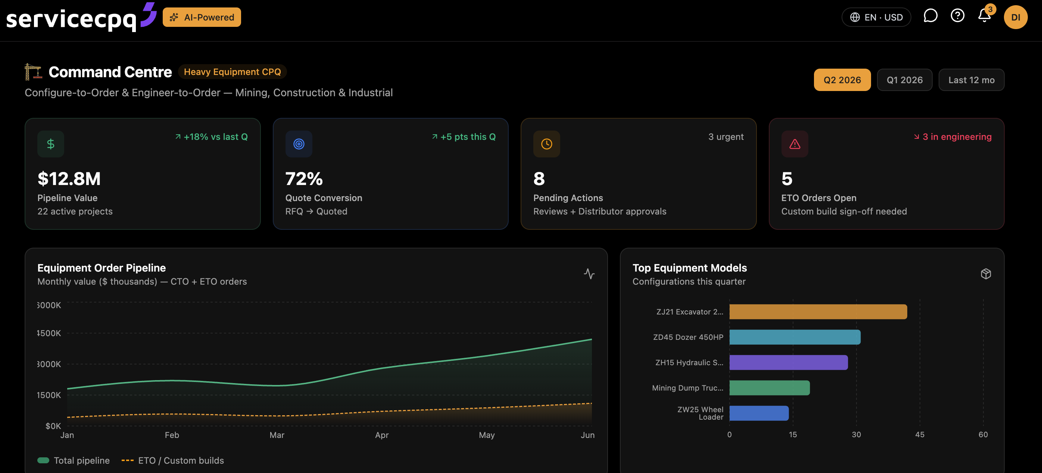Open the help question mark icon

coord(957,16)
